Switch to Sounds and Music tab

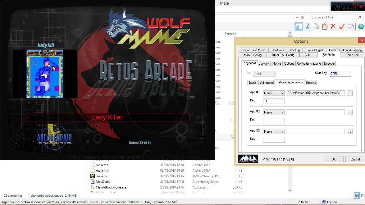tap(254, 50)
